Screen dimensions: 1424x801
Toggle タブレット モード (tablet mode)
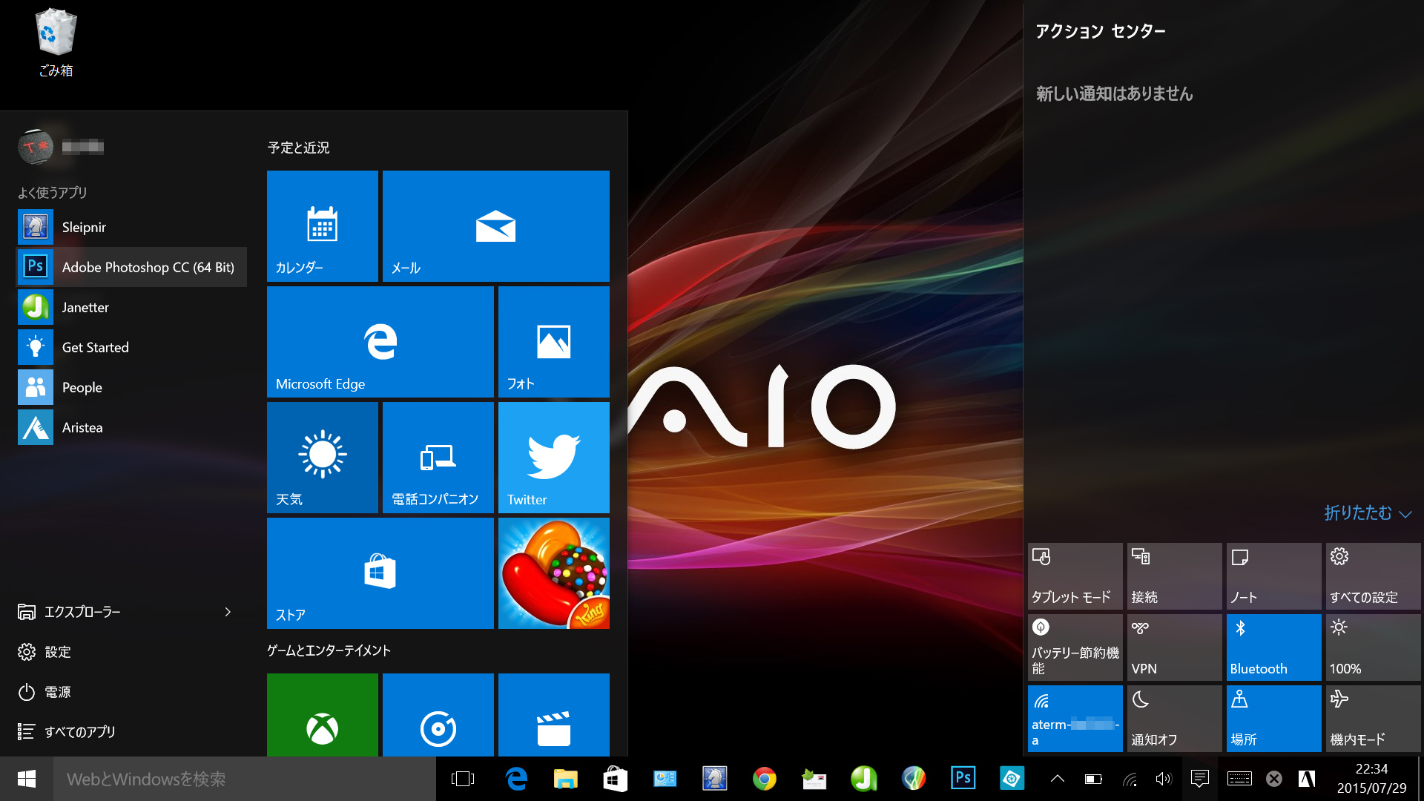(1074, 576)
